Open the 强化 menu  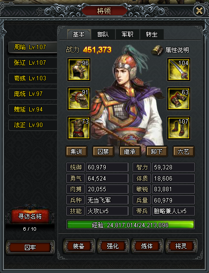113,246
